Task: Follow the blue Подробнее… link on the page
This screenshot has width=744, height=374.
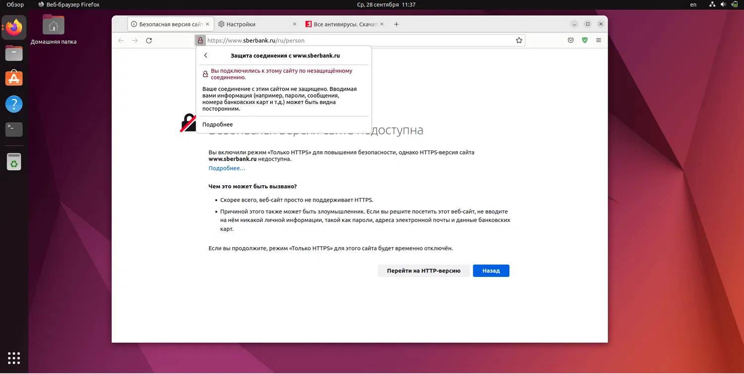Action: click(227, 168)
